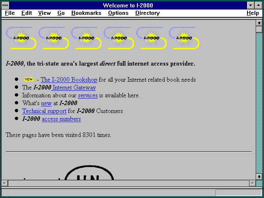Click the minimize window arrow button

pyautogui.click(x=250, y=5)
